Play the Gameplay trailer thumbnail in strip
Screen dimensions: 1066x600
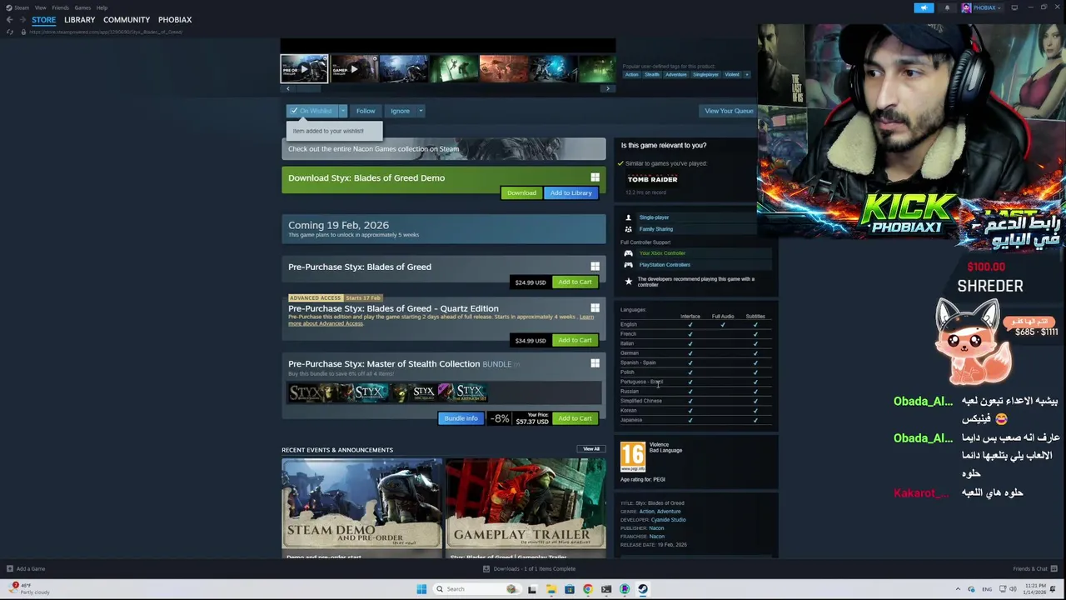pyautogui.click(x=354, y=68)
